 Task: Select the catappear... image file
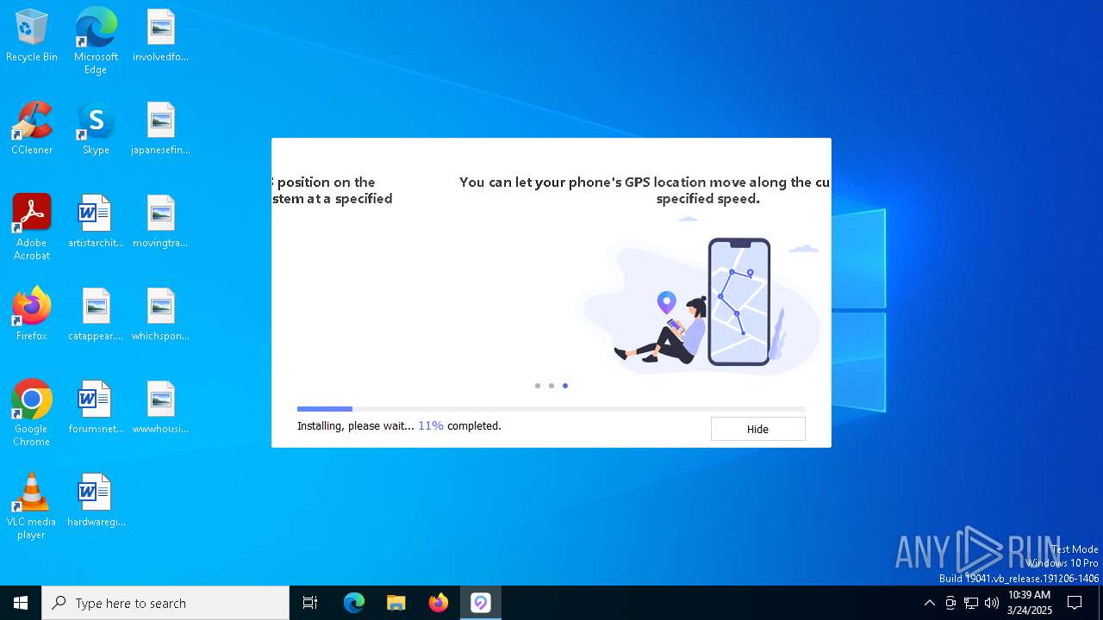click(x=96, y=315)
